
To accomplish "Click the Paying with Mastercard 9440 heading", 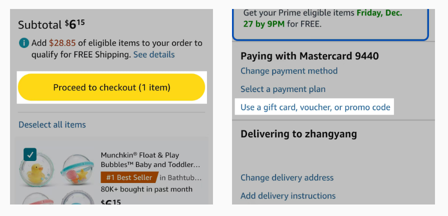I will point(310,55).
